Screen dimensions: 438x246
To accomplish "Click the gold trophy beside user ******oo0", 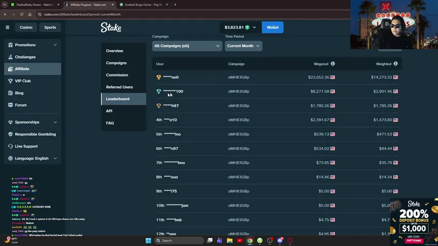I will coord(159,77).
